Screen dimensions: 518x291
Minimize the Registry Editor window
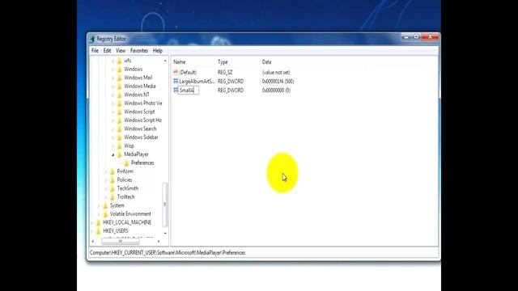tap(406, 36)
